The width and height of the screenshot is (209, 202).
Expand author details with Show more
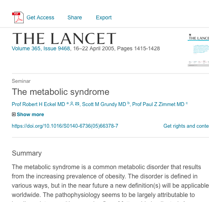(30, 115)
